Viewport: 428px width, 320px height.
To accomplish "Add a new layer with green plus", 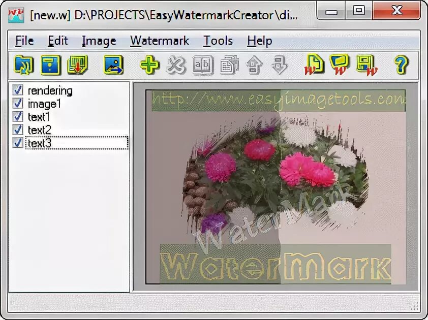I will click(150, 65).
